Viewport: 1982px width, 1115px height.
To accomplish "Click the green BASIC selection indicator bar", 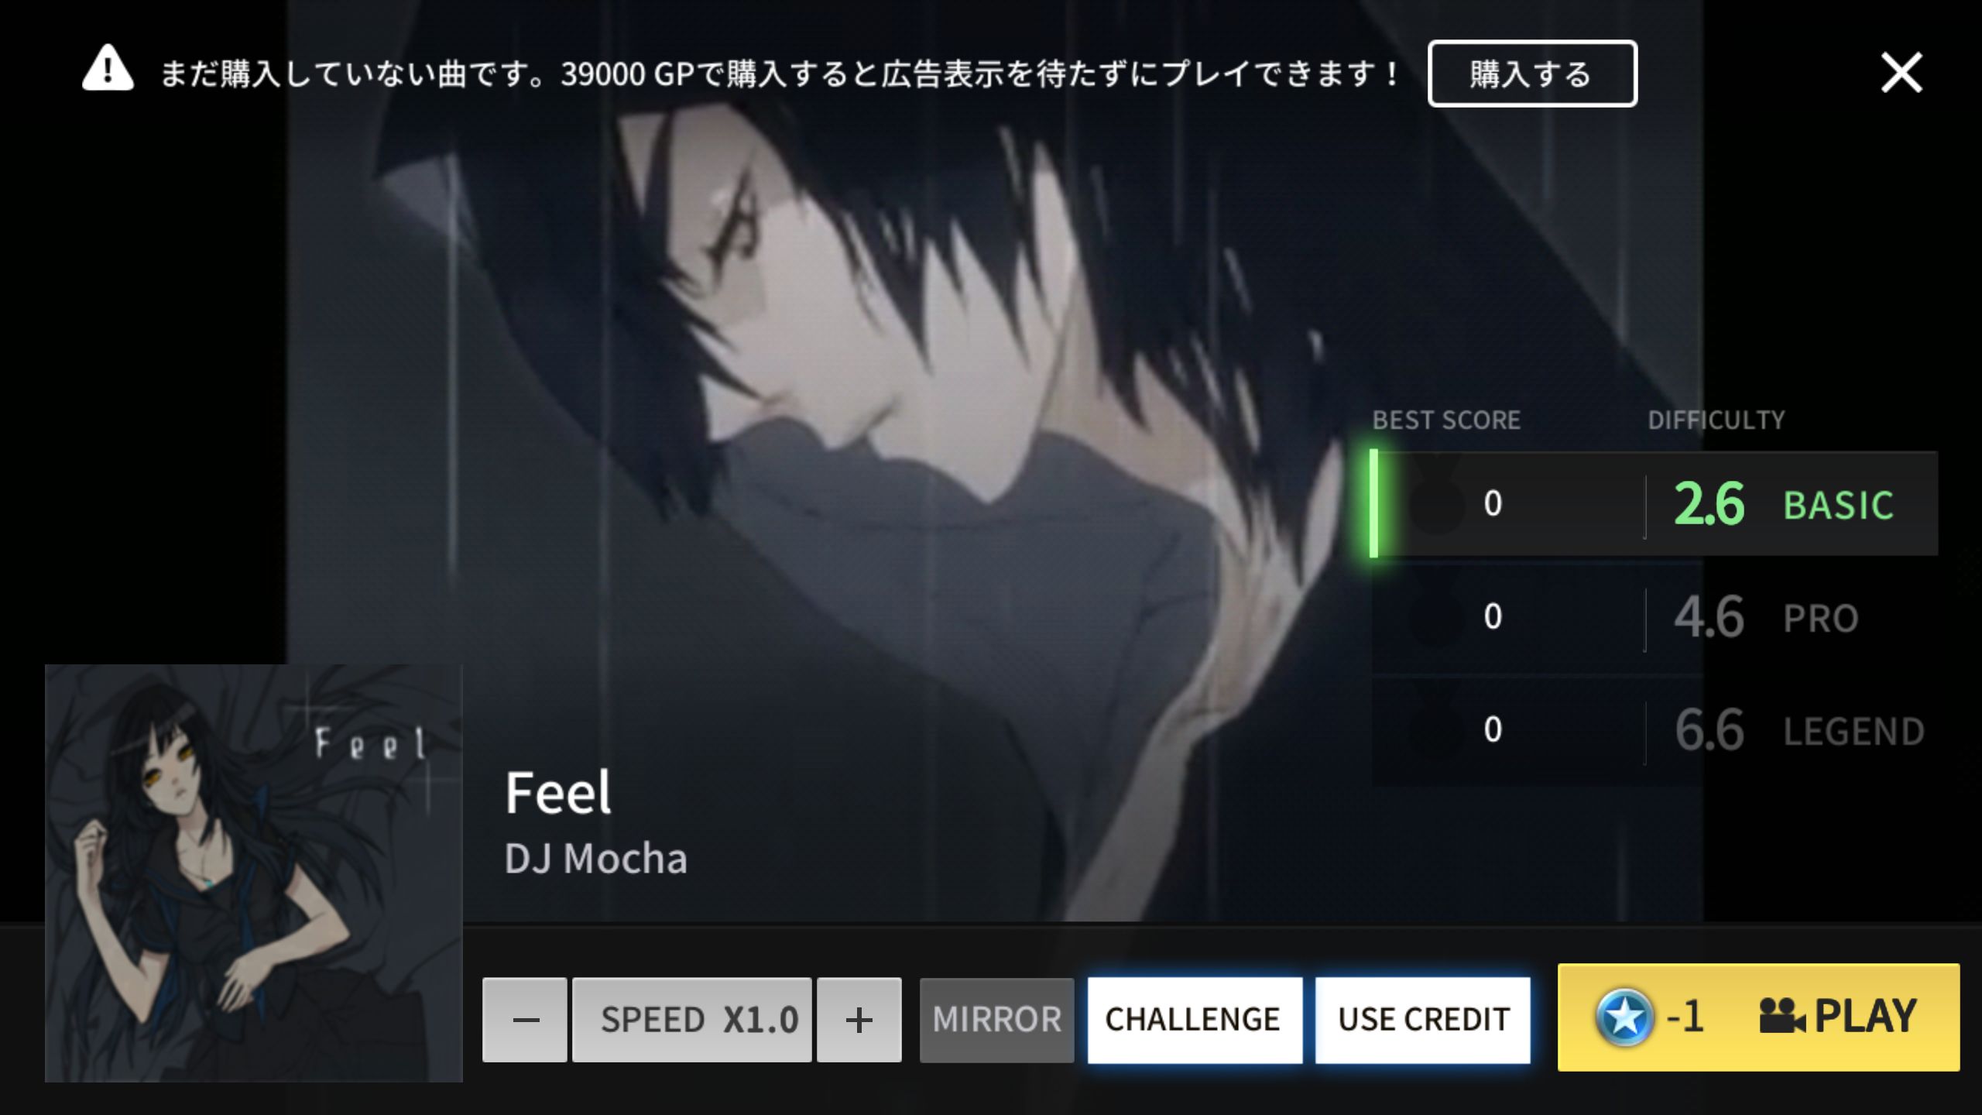I will pos(1373,503).
